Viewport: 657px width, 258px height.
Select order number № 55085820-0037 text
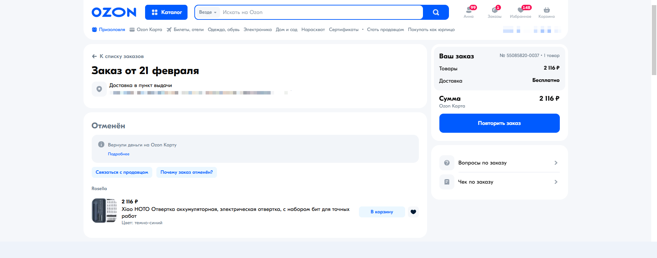(x=519, y=55)
